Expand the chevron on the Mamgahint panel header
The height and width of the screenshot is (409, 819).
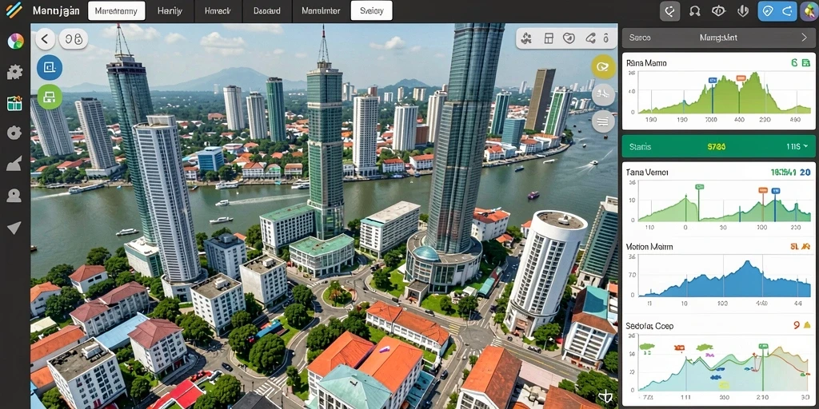pos(805,38)
